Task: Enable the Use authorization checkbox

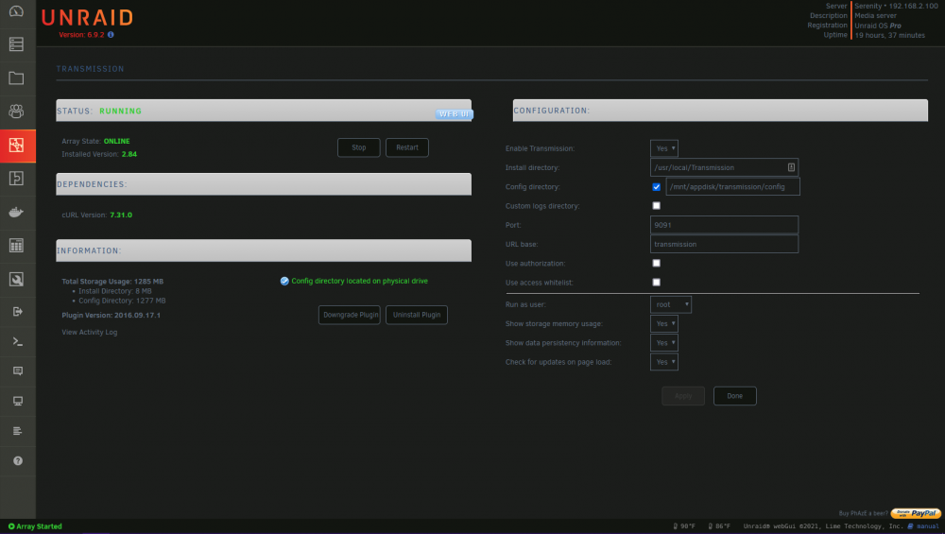Action: click(x=657, y=263)
